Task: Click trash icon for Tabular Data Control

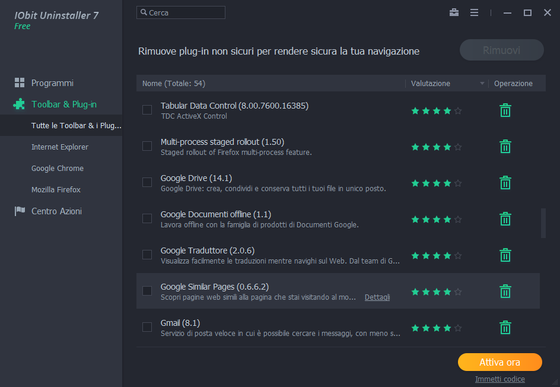Action: (505, 110)
